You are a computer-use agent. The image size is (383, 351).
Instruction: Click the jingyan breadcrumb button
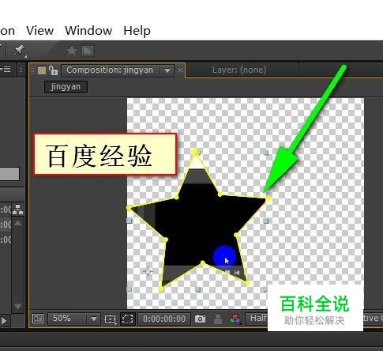click(x=66, y=87)
